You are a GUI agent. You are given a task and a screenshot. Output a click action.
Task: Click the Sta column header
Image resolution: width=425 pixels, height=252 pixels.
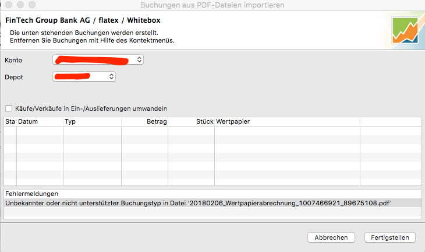10,121
